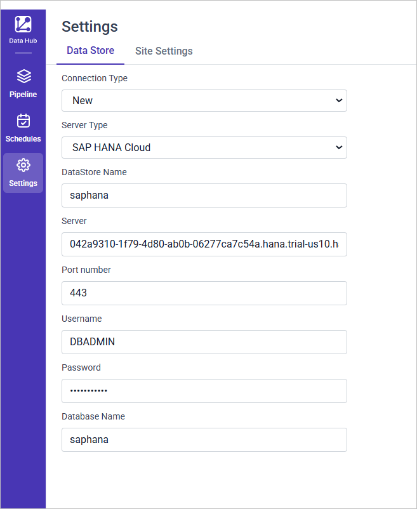The image size is (417, 509).
Task: Click the chevron arrow on Connection Type
Action: pos(338,100)
